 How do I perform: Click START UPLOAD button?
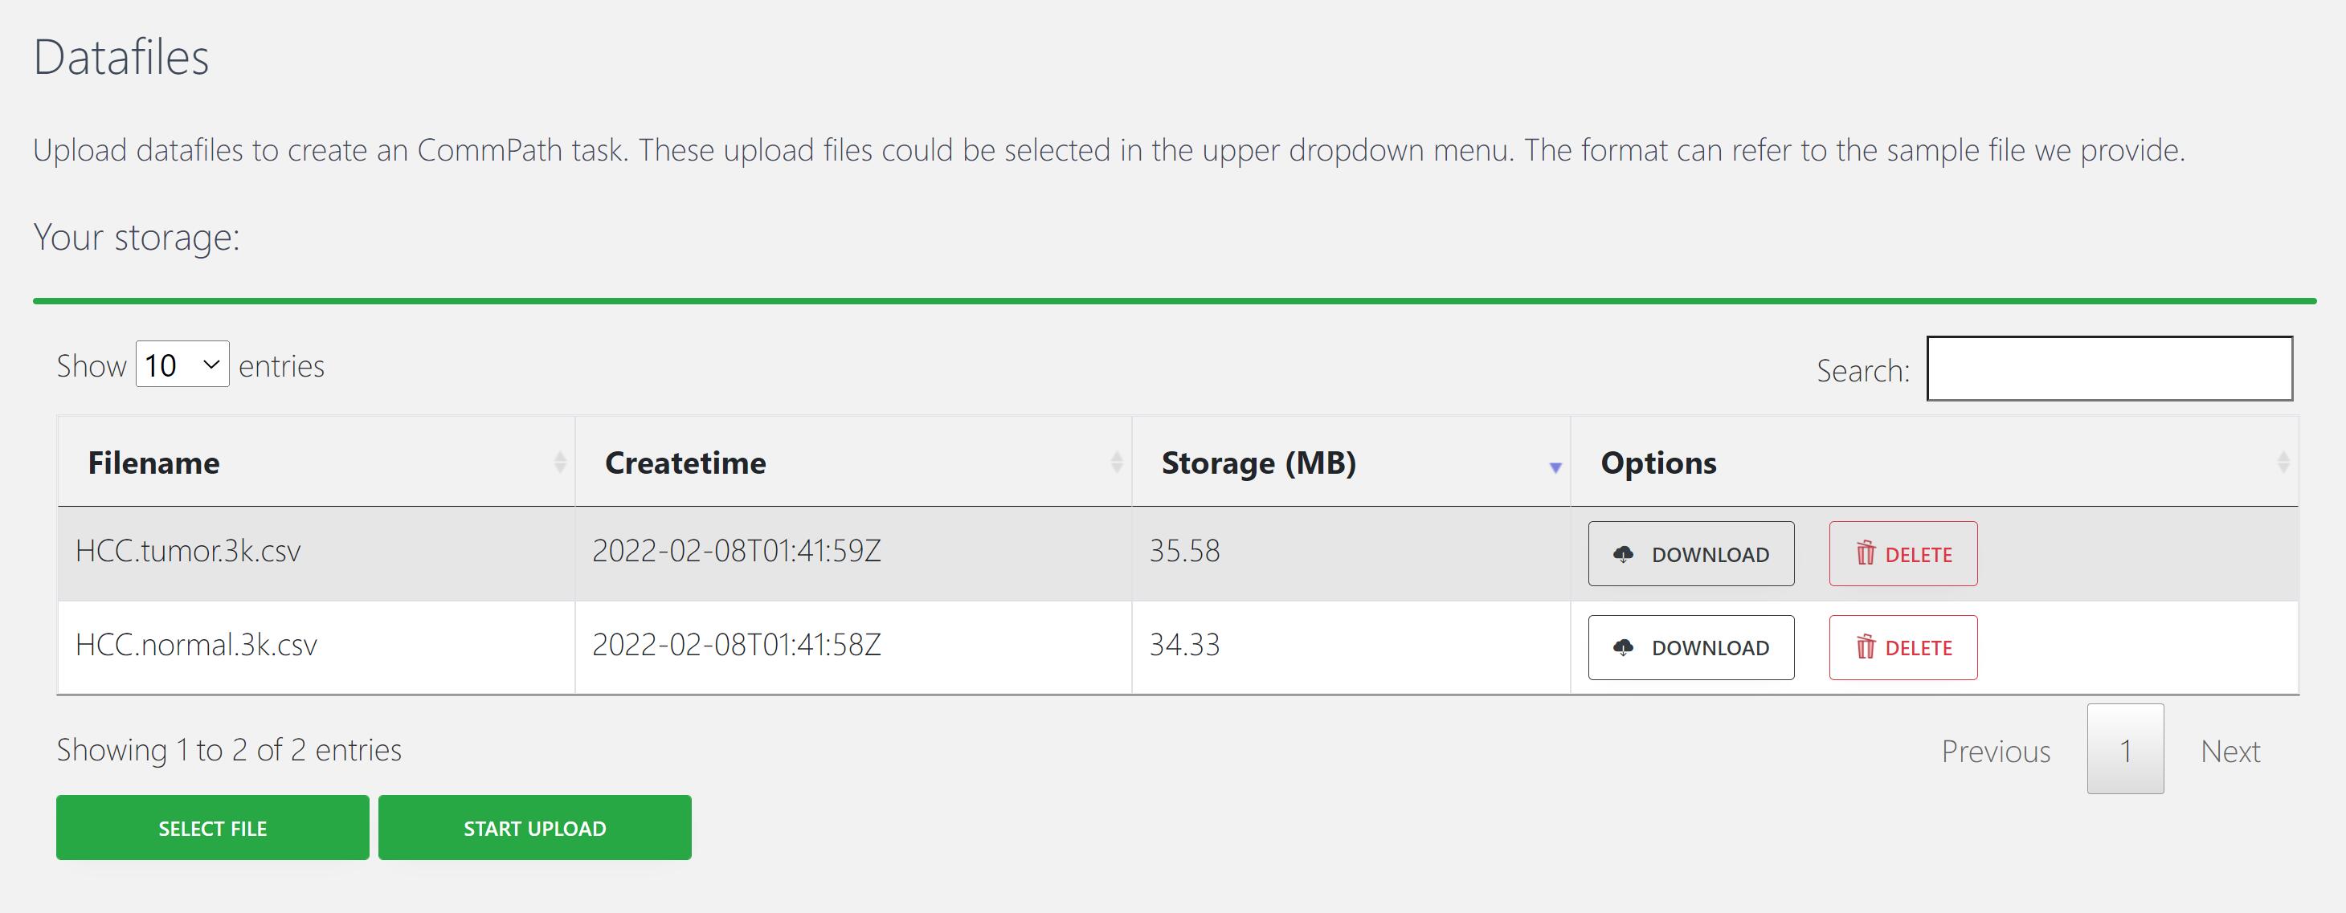(x=534, y=827)
